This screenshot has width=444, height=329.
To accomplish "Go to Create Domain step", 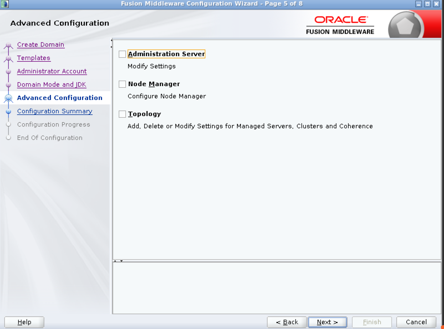I will point(41,45).
